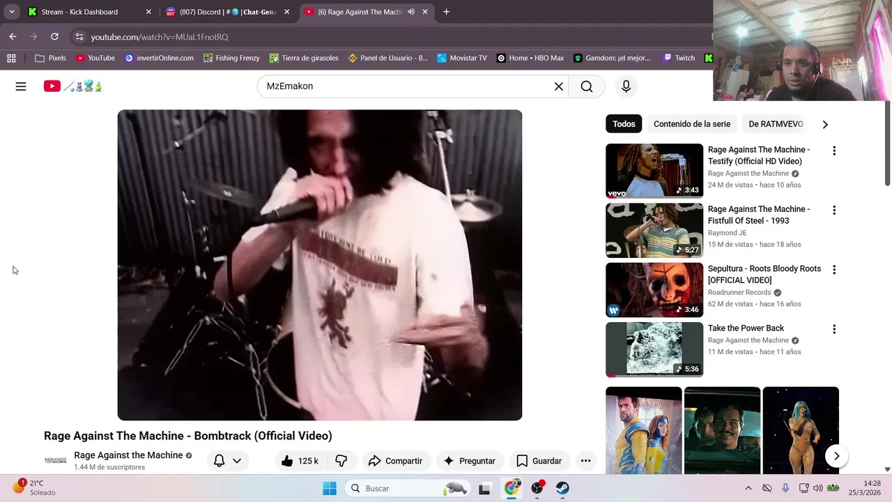The width and height of the screenshot is (892, 502).
Task: Open the Panel de Usuario bookmark
Action: pyautogui.click(x=388, y=58)
